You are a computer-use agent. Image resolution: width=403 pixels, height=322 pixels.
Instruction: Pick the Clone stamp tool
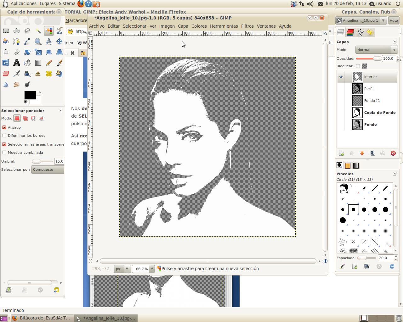tap(38, 73)
